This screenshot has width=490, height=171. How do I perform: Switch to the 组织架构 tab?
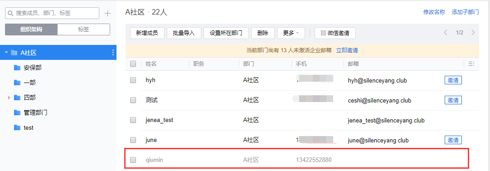click(31, 29)
